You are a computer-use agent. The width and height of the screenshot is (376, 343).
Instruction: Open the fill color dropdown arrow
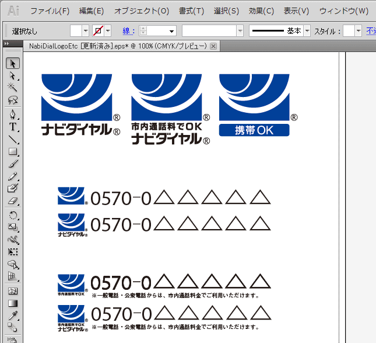click(86, 31)
